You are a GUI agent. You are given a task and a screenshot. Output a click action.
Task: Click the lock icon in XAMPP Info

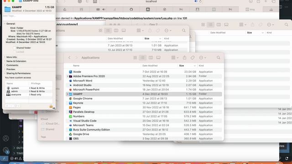pos(51,106)
